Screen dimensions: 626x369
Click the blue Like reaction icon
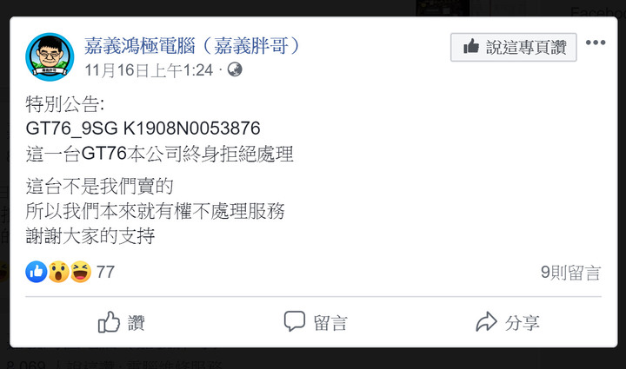click(37, 272)
